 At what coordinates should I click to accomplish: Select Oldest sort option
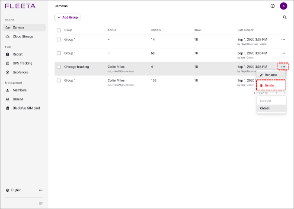(x=265, y=108)
